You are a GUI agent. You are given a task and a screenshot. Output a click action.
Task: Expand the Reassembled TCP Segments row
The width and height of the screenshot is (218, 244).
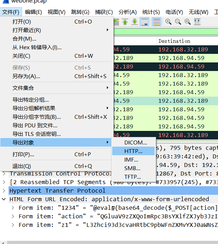click(x=4, y=182)
